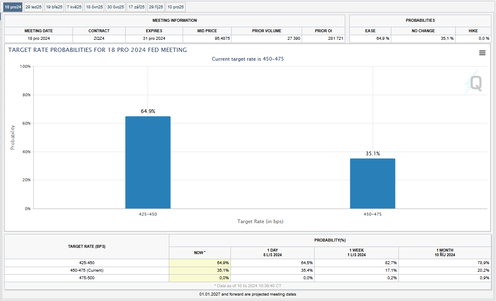Click the 35,4% one-day cell
Screen dimensions: 496x301
[x=272, y=270]
